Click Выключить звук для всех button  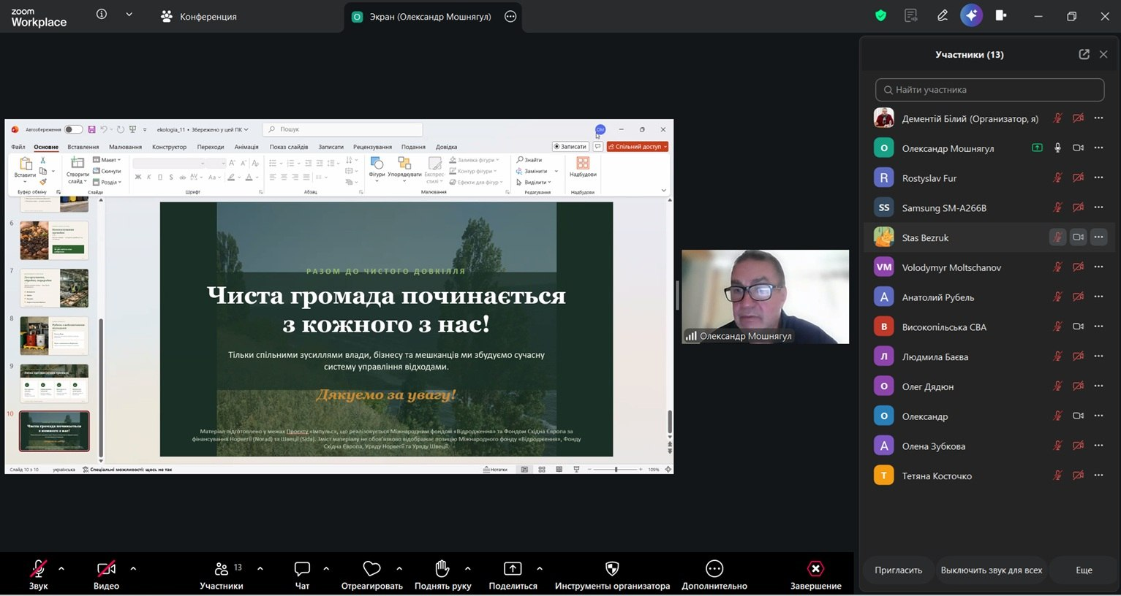click(992, 570)
